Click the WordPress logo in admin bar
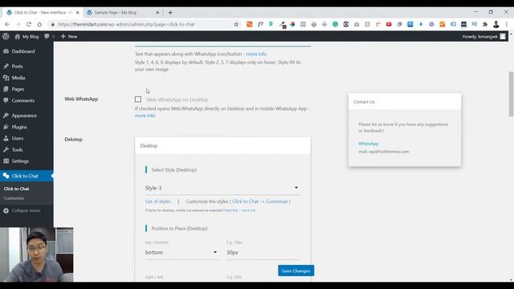 click(x=6, y=36)
